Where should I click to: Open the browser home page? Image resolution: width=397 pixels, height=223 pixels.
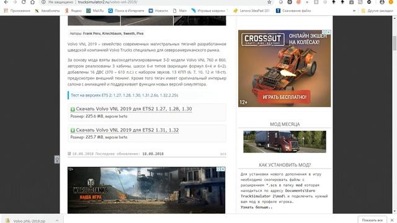pos(32,2)
